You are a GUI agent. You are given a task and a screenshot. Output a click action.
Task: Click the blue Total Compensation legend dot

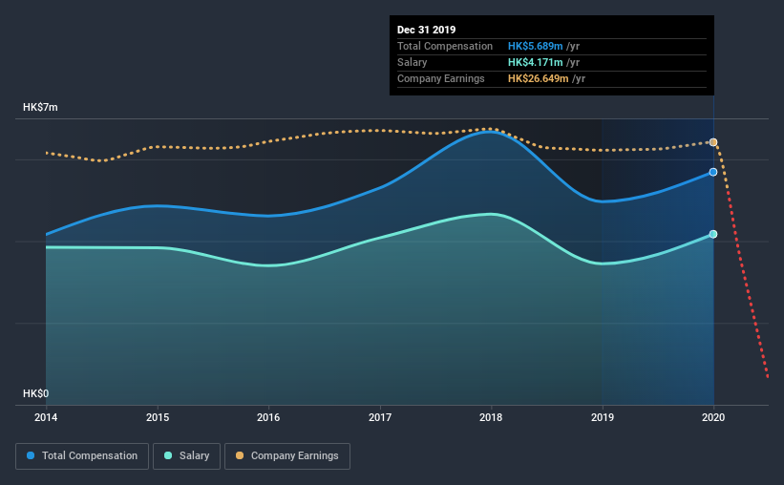31,455
